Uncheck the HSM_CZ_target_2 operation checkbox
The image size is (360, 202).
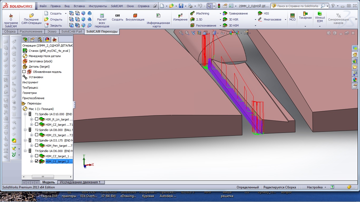[37, 161]
